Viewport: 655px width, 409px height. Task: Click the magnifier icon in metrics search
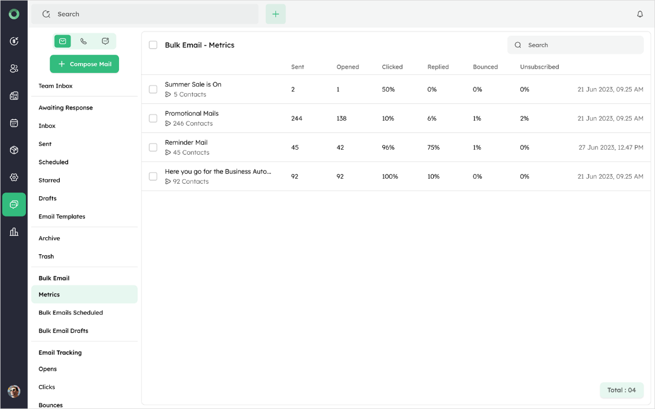point(518,45)
